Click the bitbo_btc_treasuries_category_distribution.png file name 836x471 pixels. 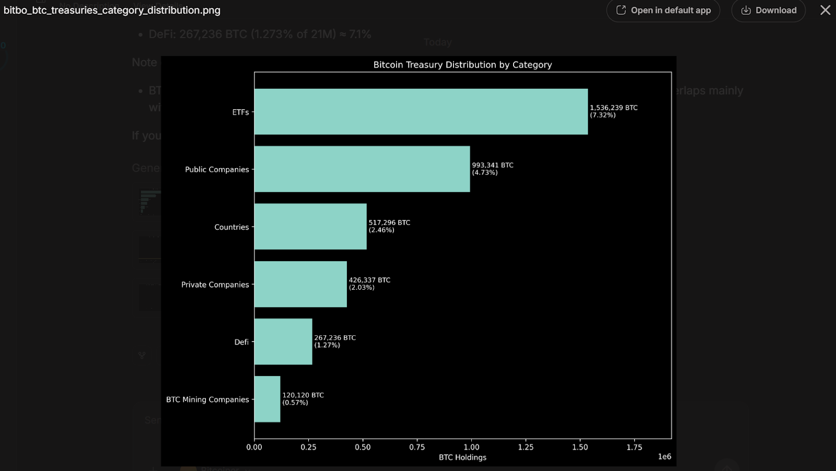[112, 10]
